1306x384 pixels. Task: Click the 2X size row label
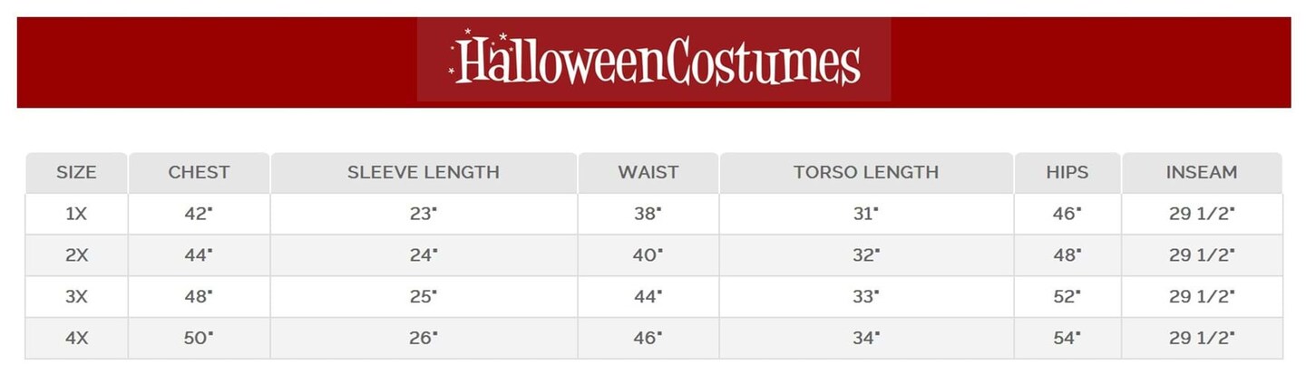[x=76, y=255]
